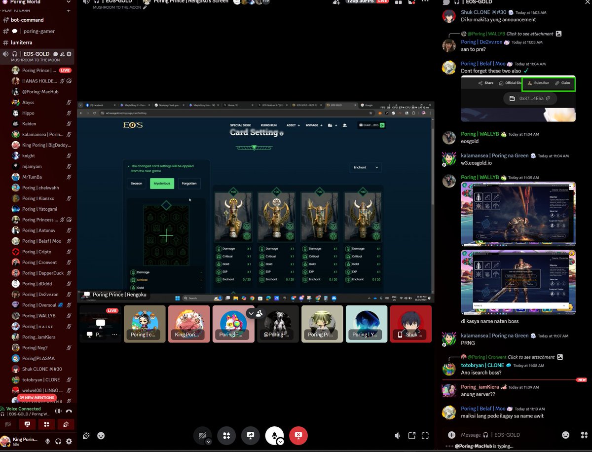The width and height of the screenshot is (592, 452).
Task: Click the speaker volume icon under the stream
Action: pos(398,436)
